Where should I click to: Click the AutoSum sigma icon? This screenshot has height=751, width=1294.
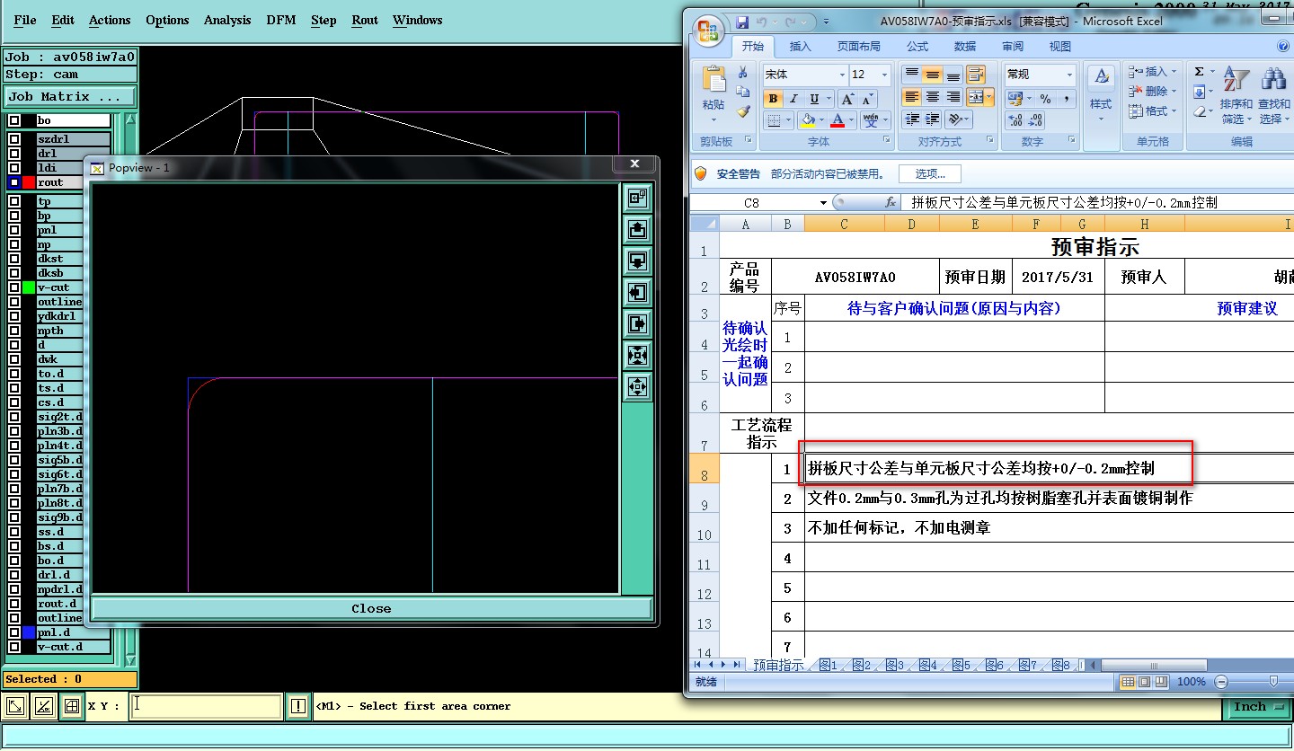pos(1200,72)
